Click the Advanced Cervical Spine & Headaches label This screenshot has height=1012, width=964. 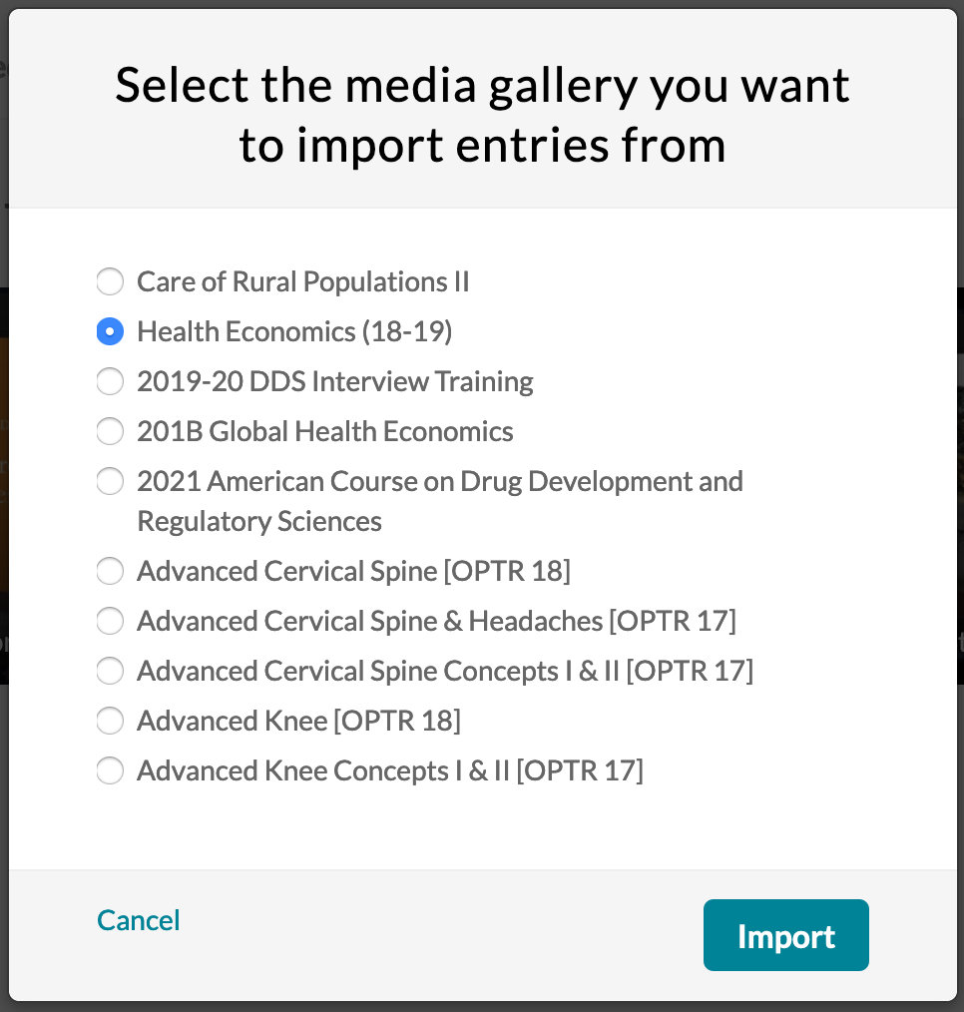click(x=436, y=621)
